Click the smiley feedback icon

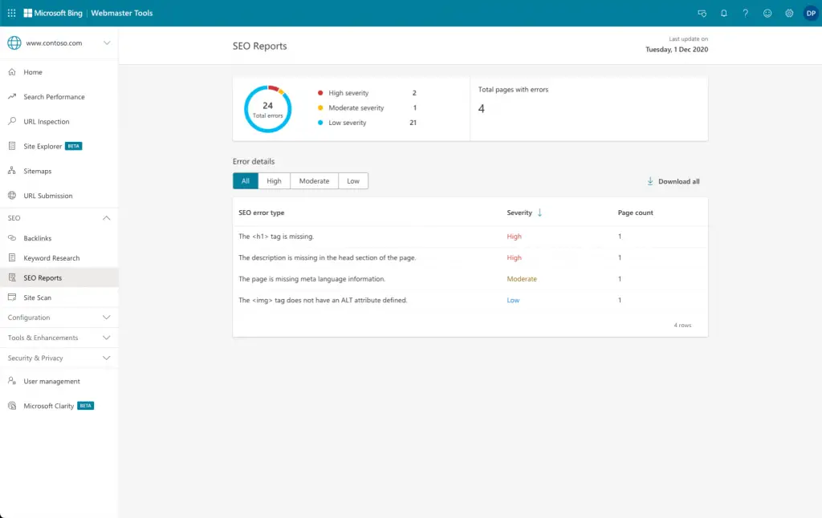point(767,13)
